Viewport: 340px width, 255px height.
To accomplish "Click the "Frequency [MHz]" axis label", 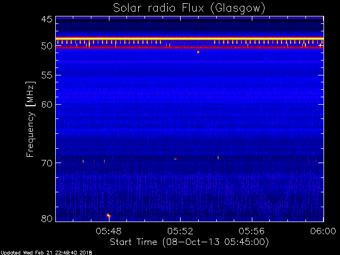I will tap(30, 119).
